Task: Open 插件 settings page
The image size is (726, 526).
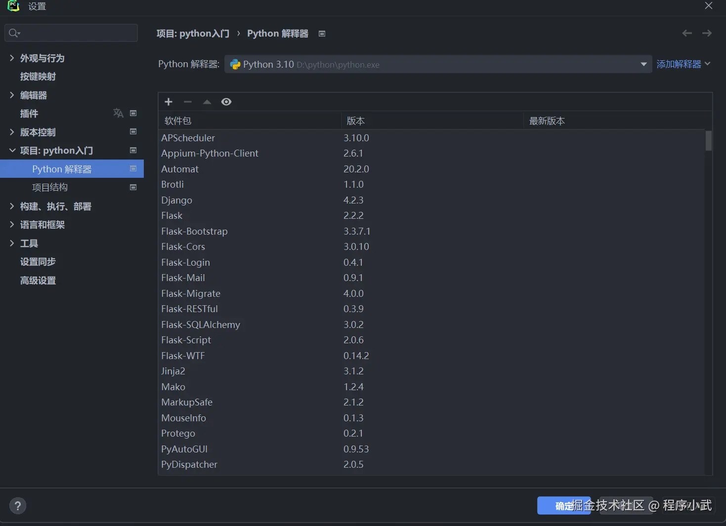Action: tap(29, 114)
